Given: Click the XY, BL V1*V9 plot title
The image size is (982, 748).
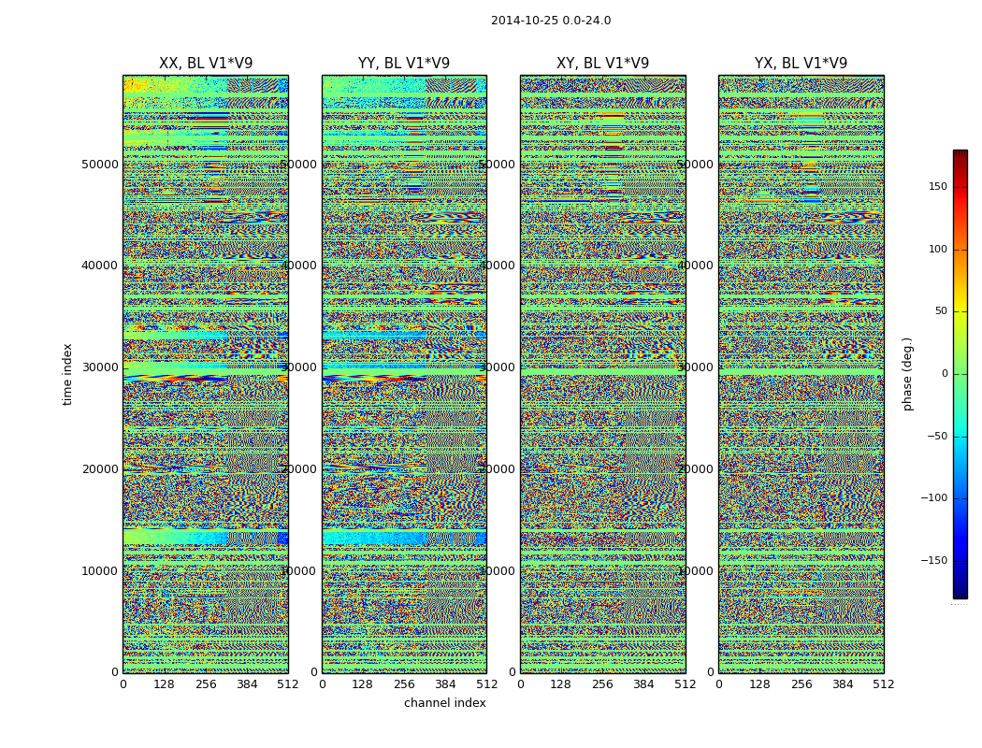Looking at the screenshot, I should coord(602,64).
